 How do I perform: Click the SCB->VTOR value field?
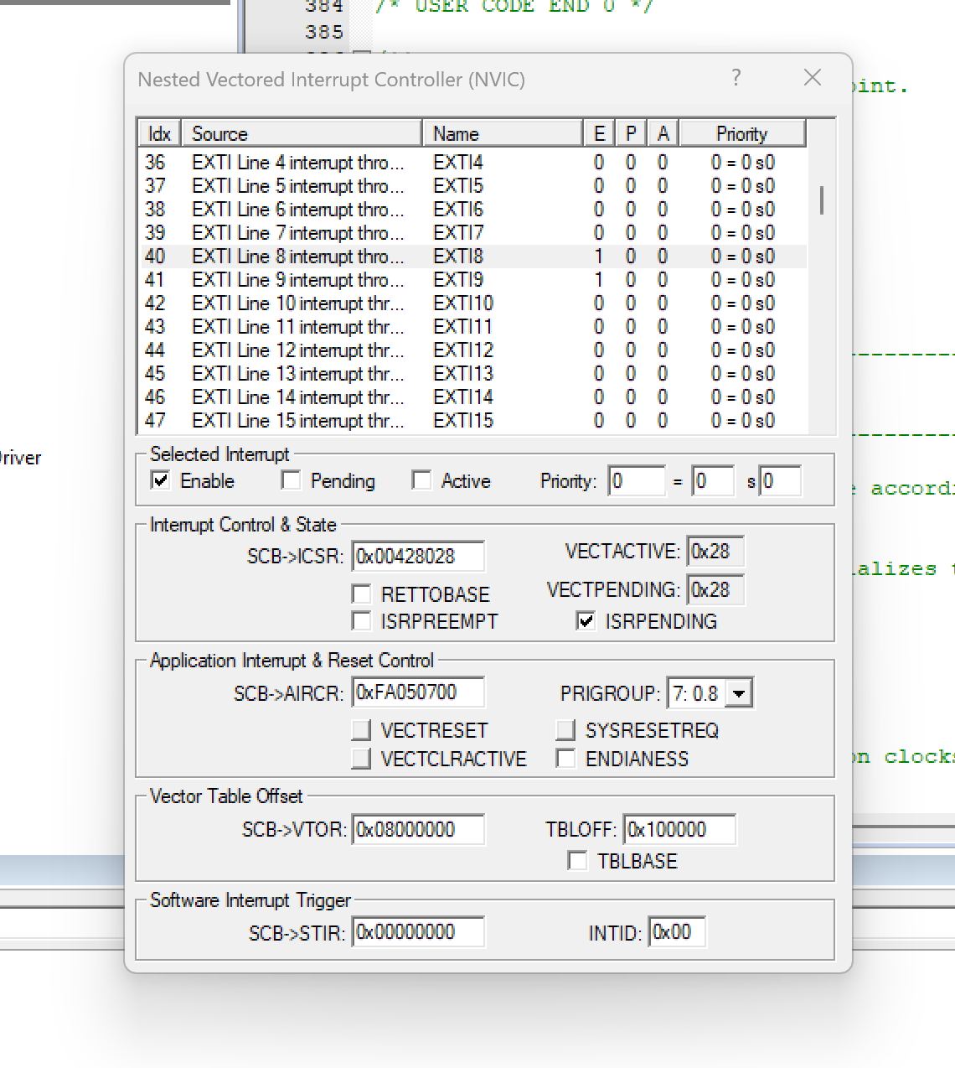click(418, 829)
